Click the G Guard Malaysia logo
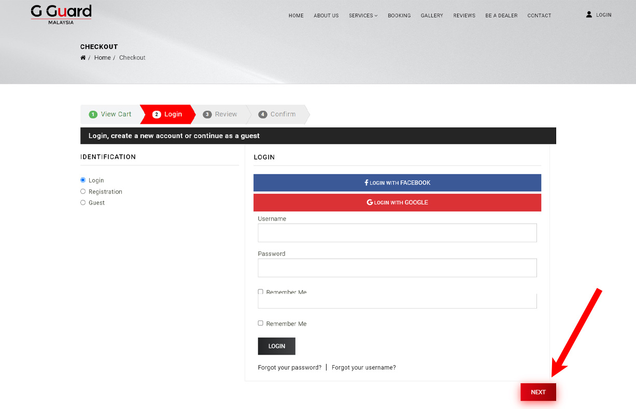Image resolution: width=636 pixels, height=409 pixels. (x=61, y=14)
